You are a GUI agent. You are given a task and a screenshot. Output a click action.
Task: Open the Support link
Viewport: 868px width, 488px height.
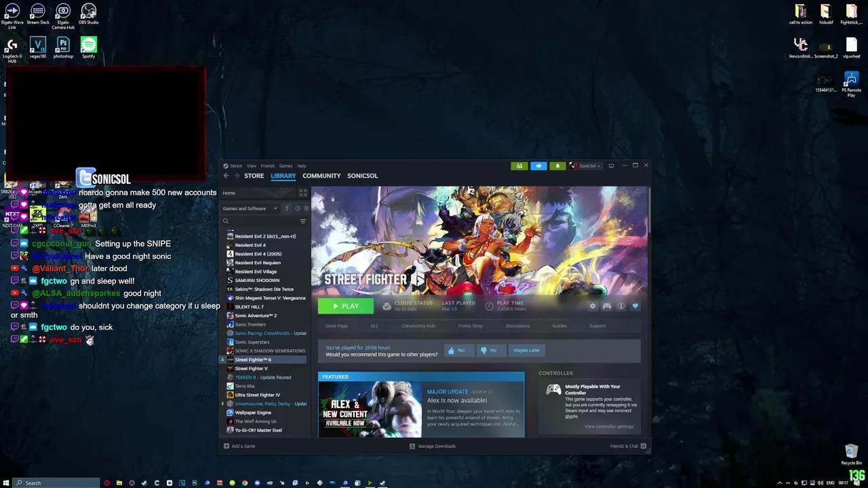(597, 326)
